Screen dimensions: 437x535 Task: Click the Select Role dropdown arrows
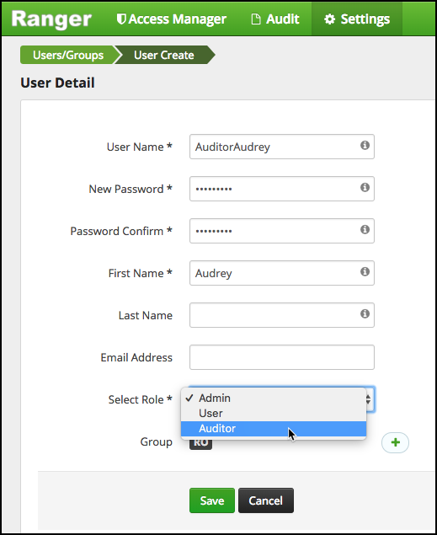369,399
